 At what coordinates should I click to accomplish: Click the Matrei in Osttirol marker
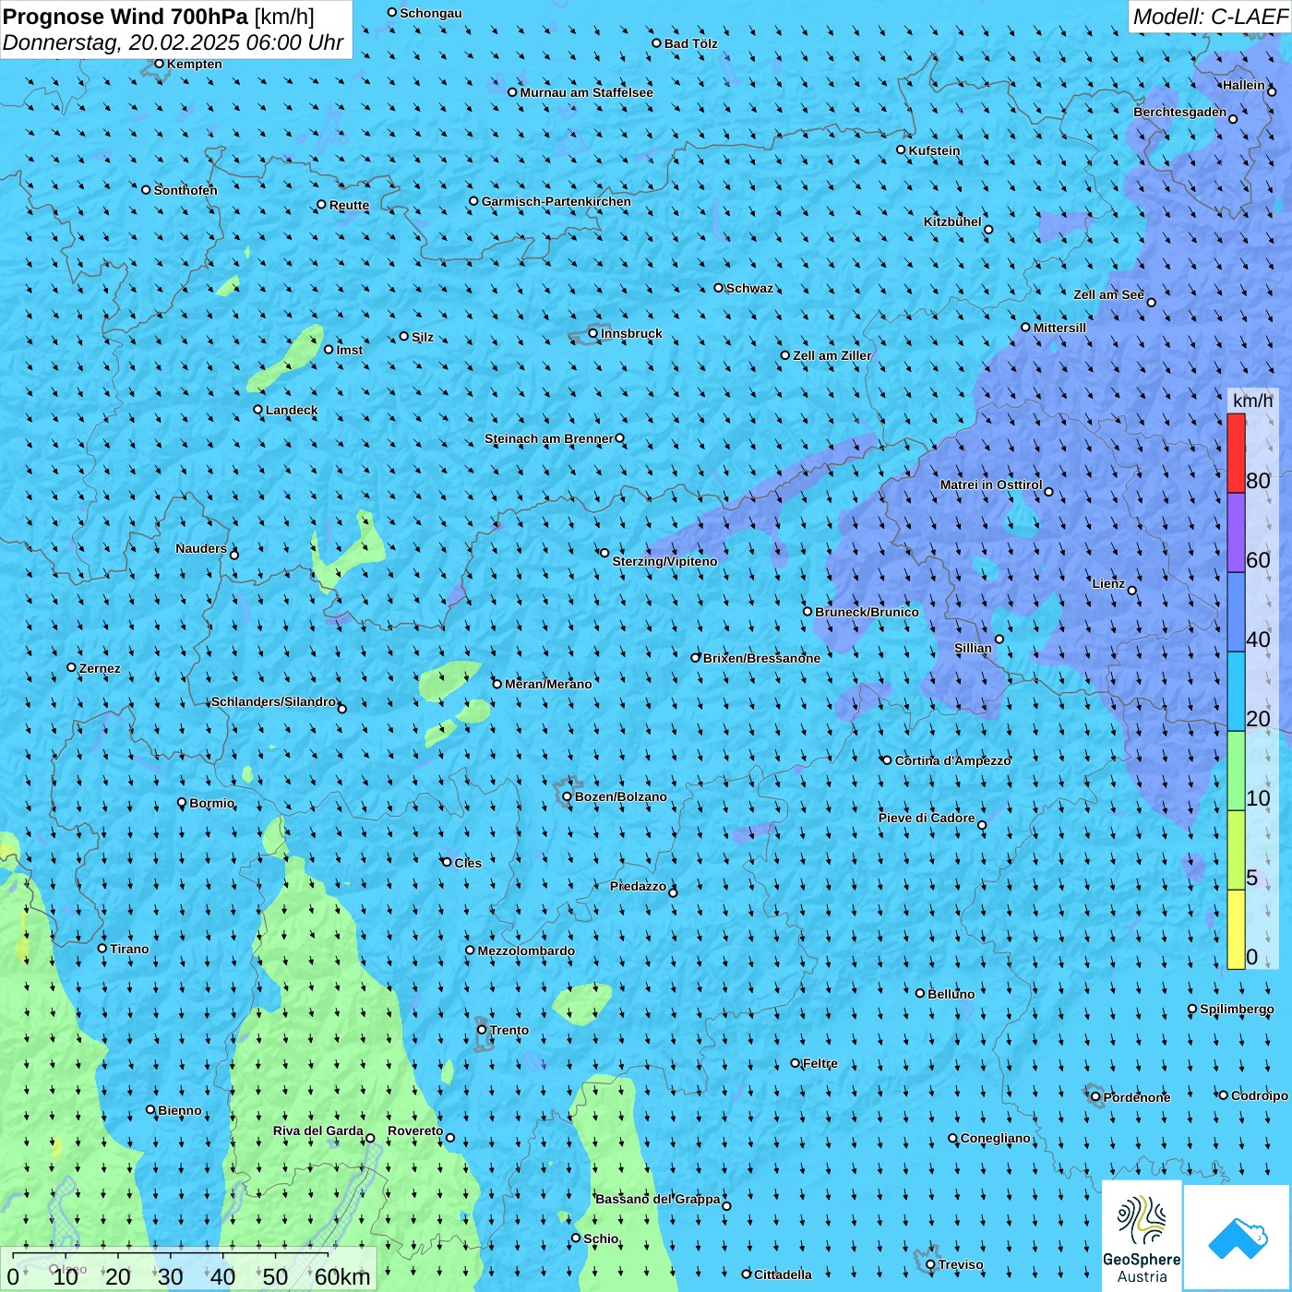(x=1048, y=492)
